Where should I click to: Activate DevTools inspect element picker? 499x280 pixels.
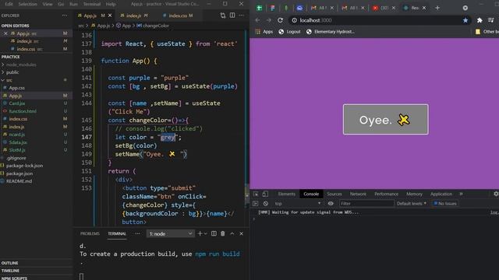pyautogui.click(x=256, y=194)
